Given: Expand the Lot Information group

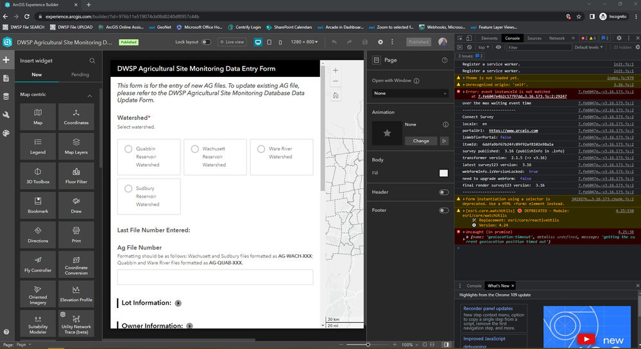Looking at the screenshot, I should point(178,304).
